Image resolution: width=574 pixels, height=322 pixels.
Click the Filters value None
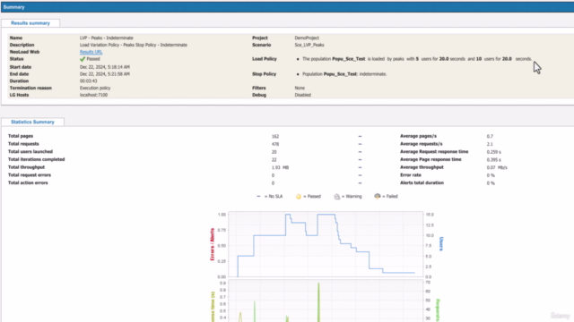[x=300, y=88]
